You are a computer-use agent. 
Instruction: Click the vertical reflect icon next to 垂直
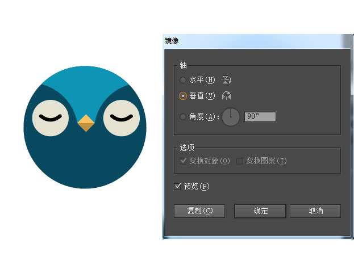[x=227, y=95]
